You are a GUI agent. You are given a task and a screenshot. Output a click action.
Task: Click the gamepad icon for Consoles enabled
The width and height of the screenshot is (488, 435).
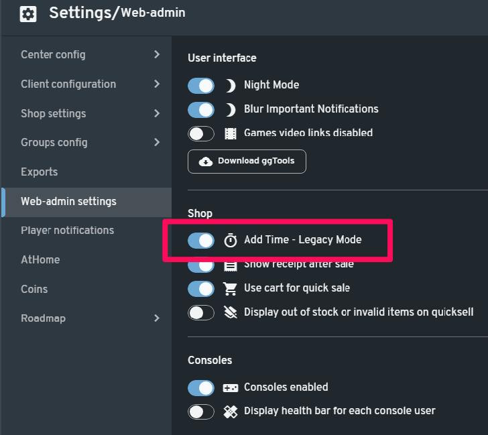point(231,387)
